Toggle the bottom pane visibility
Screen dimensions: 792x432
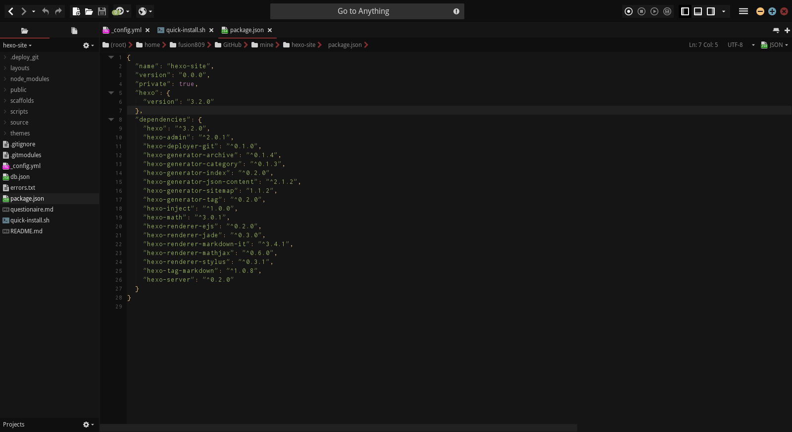point(698,11)
